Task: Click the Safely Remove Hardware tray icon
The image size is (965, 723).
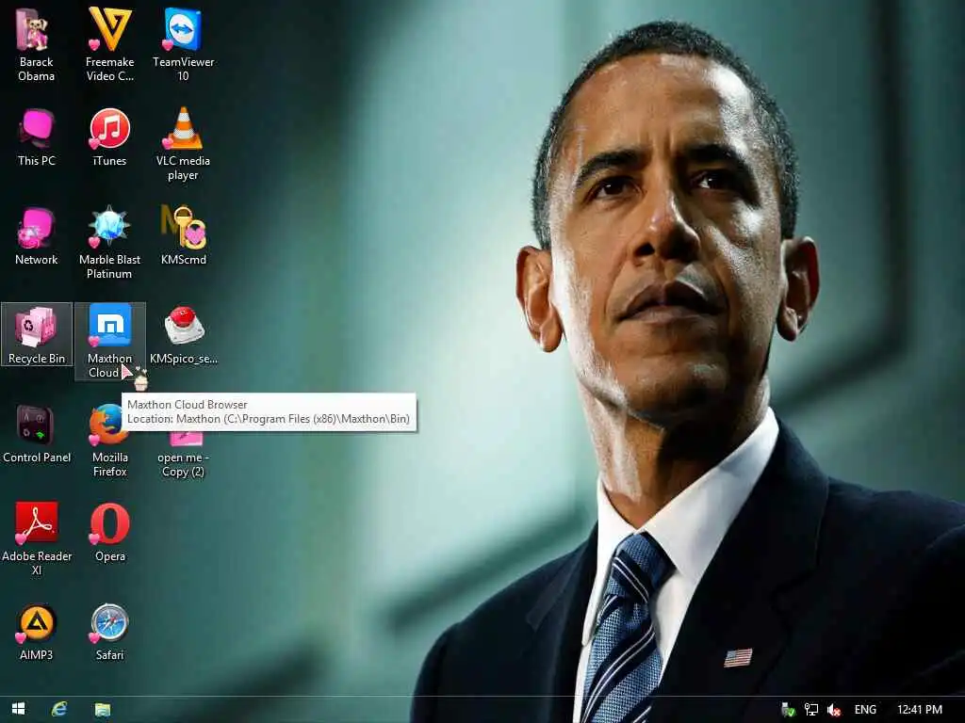Action: pos(788,710)
